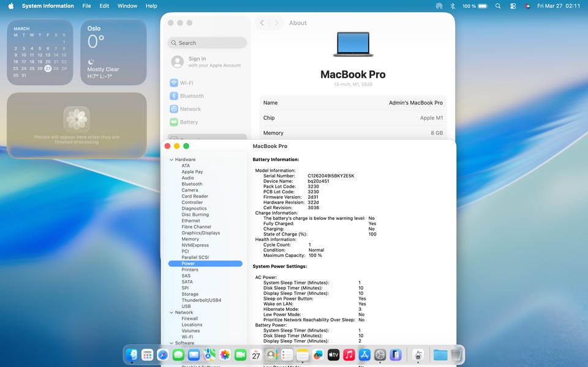Open the Trash in the Dock
This screenshot has height=367, width=588.
456,354
